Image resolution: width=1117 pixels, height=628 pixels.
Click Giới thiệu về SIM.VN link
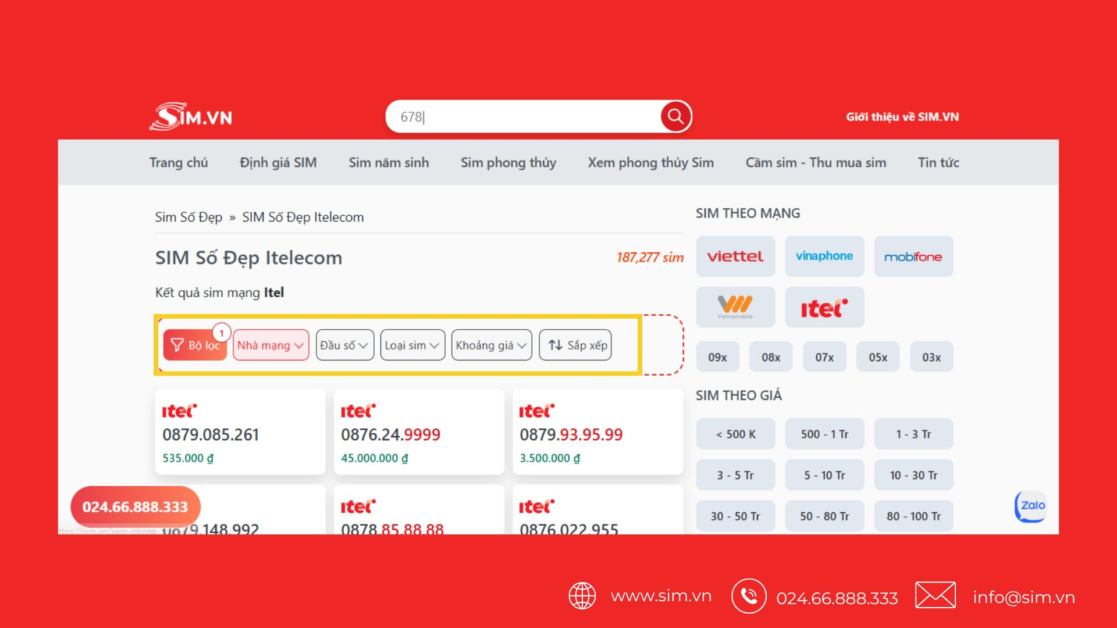(902, 117)
